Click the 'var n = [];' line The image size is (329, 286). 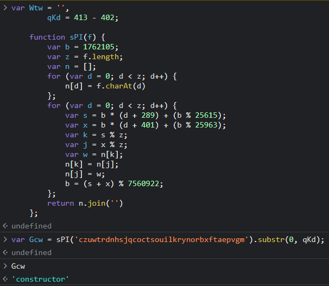[x=72, y=67]
